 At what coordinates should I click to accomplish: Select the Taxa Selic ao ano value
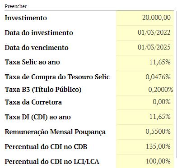coord(144,62)
